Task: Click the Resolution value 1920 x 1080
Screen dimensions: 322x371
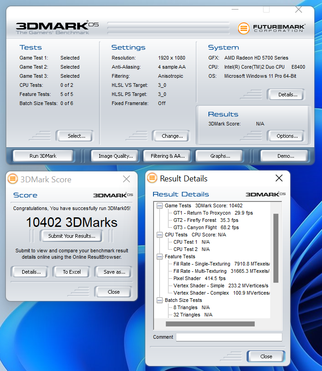Action: 172,58
